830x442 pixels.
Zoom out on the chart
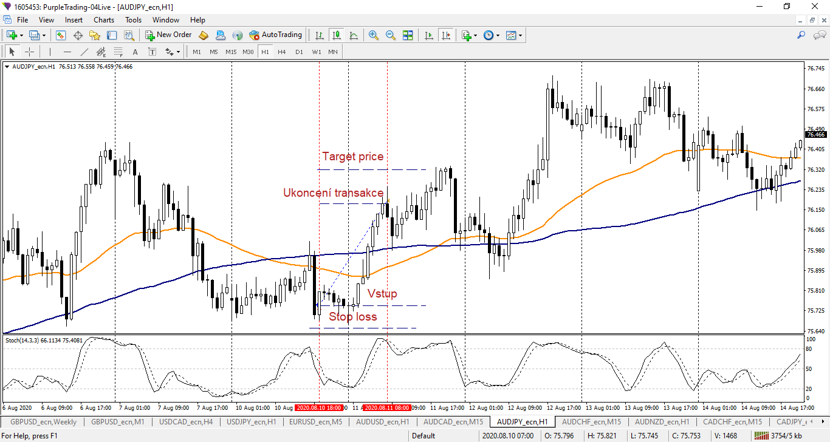(390, 35)
